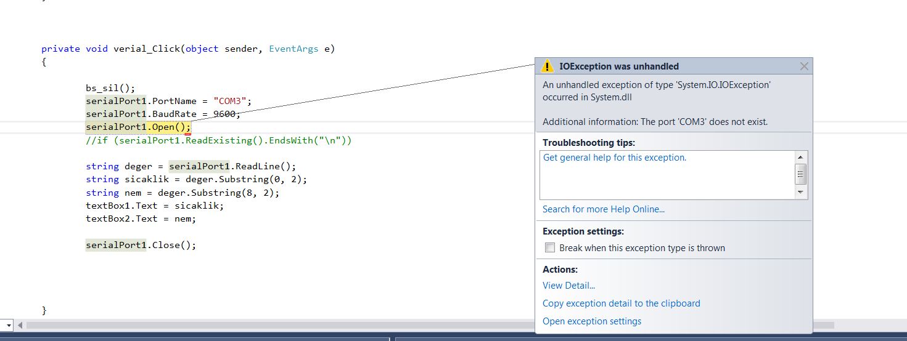
Task: Click the troubleshooting tips scrollbar thumb
Action: click(x=801, y=174)
